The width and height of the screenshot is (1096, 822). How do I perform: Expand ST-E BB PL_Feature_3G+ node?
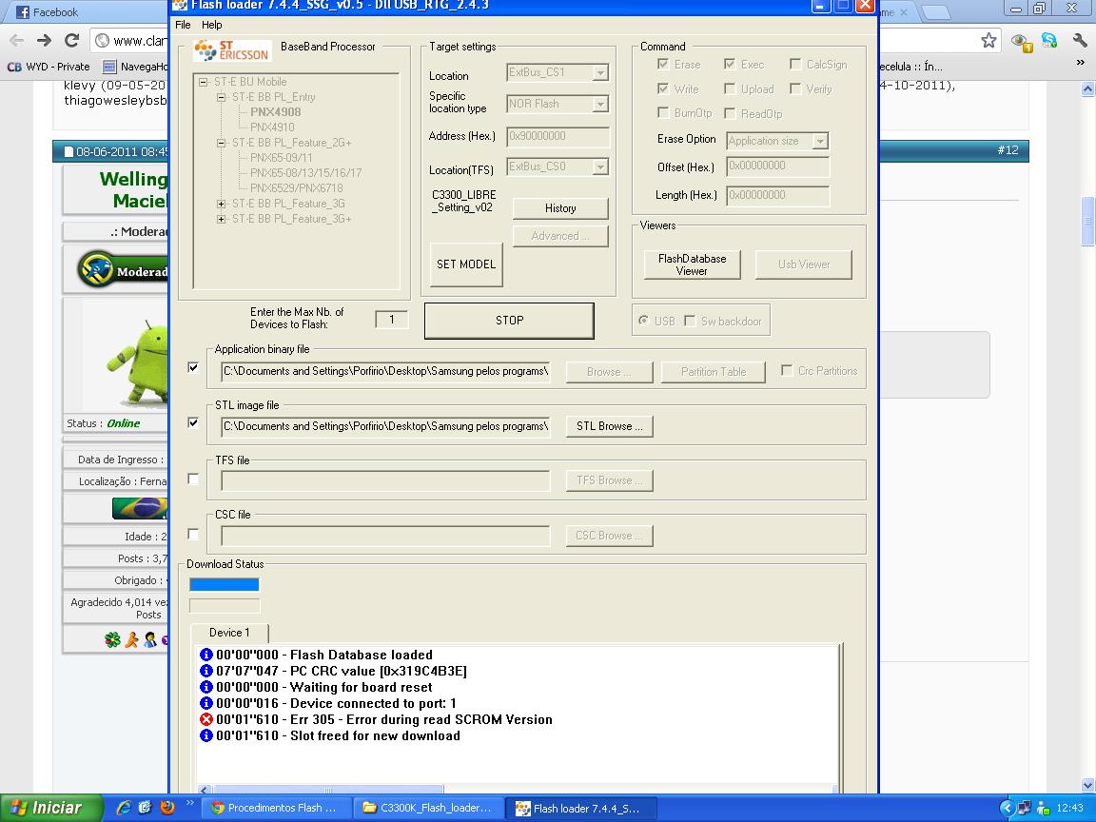[x=221, y=219]
